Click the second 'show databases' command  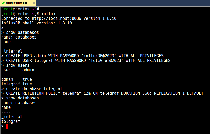click(x=22, y=98)
